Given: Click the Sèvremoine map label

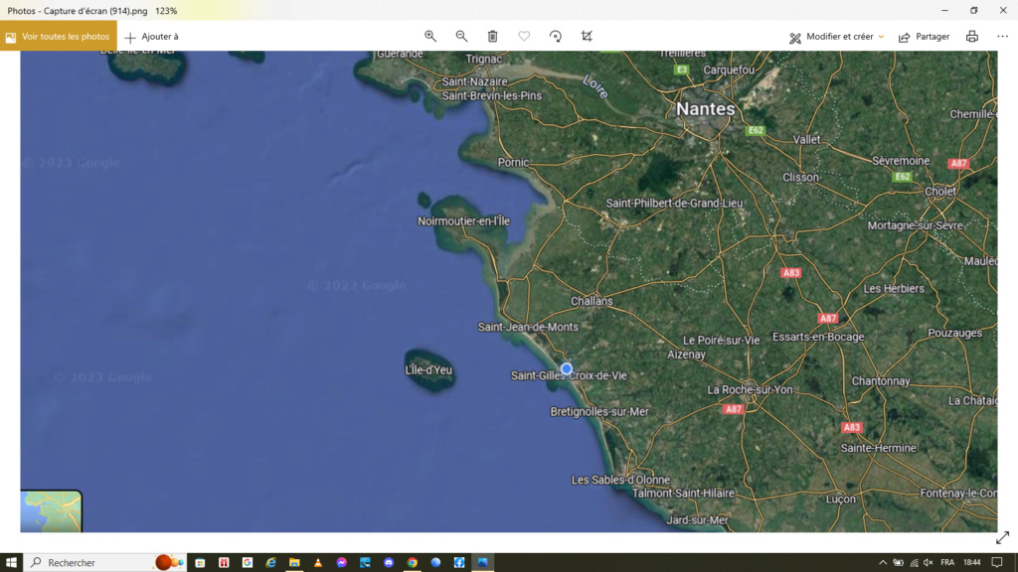Looking at the screenshot, I should point(901,161).
